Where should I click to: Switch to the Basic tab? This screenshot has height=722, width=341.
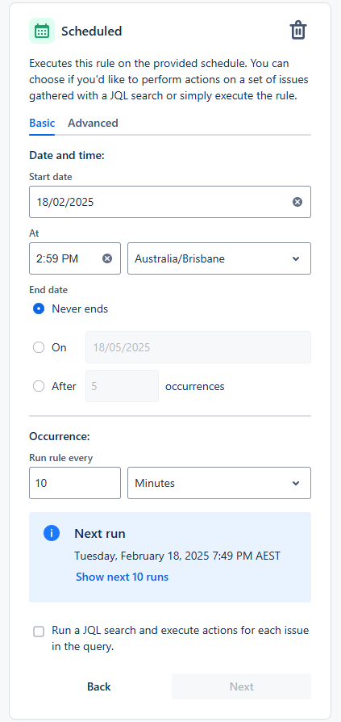(x=42, y=123)
